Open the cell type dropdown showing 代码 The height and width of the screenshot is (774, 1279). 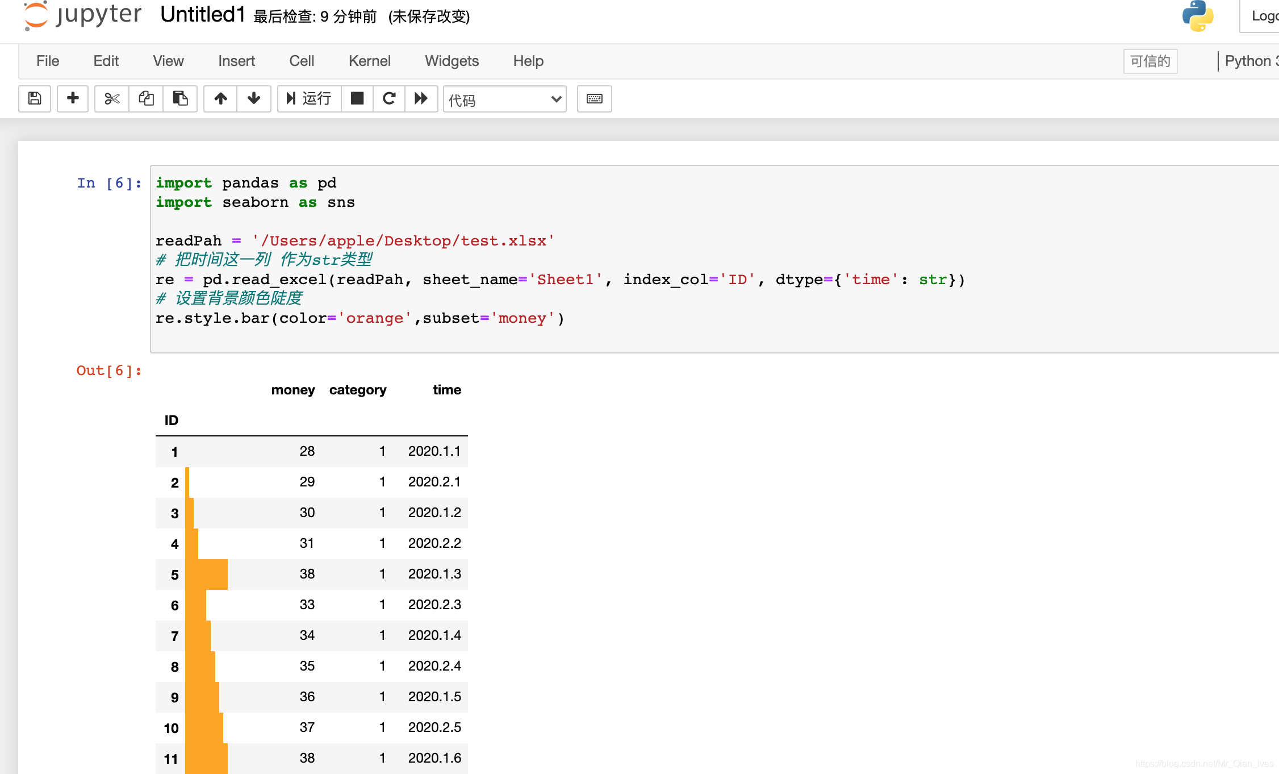504,99
